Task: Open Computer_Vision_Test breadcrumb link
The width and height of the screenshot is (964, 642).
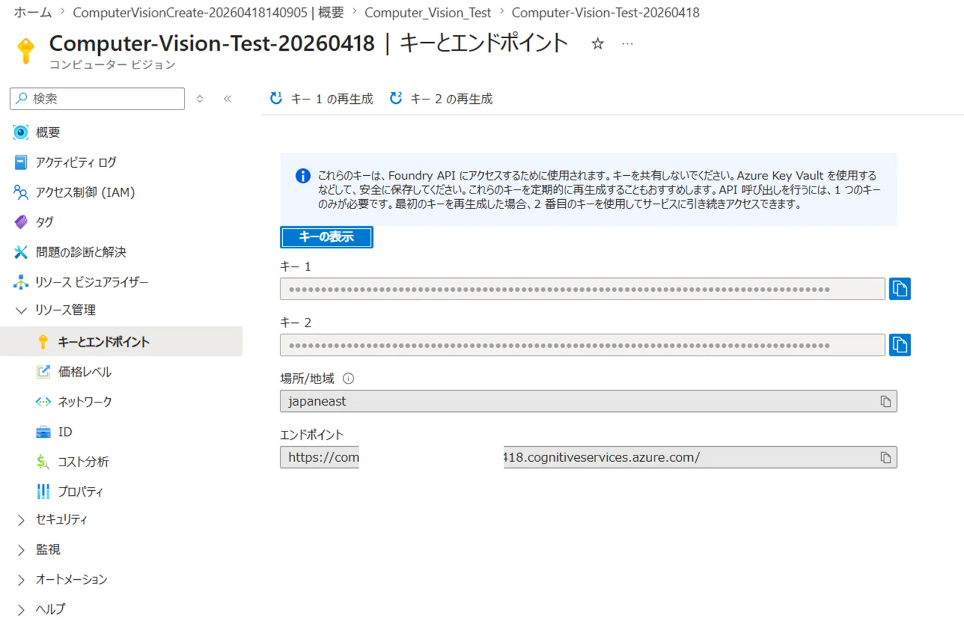Action: click(428, 13)
